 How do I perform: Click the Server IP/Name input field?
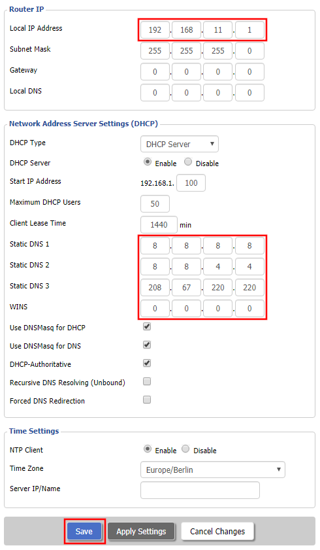point(200,490)
